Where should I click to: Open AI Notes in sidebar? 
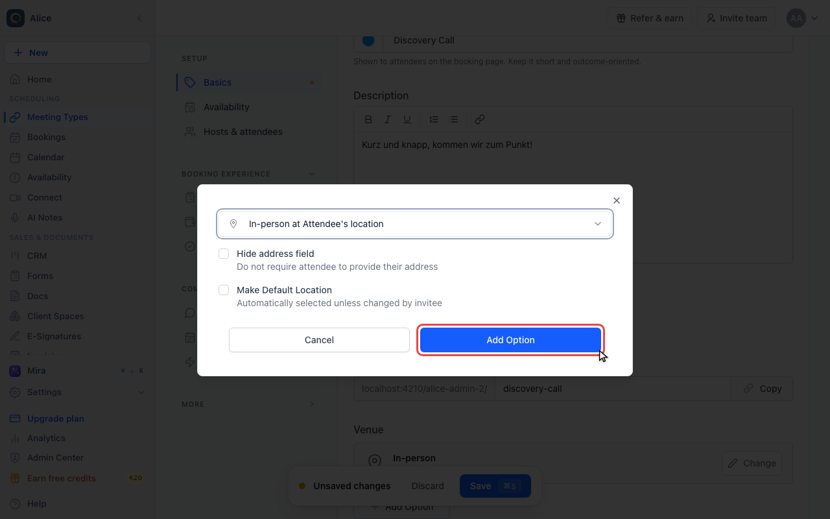tap(45, 217)
